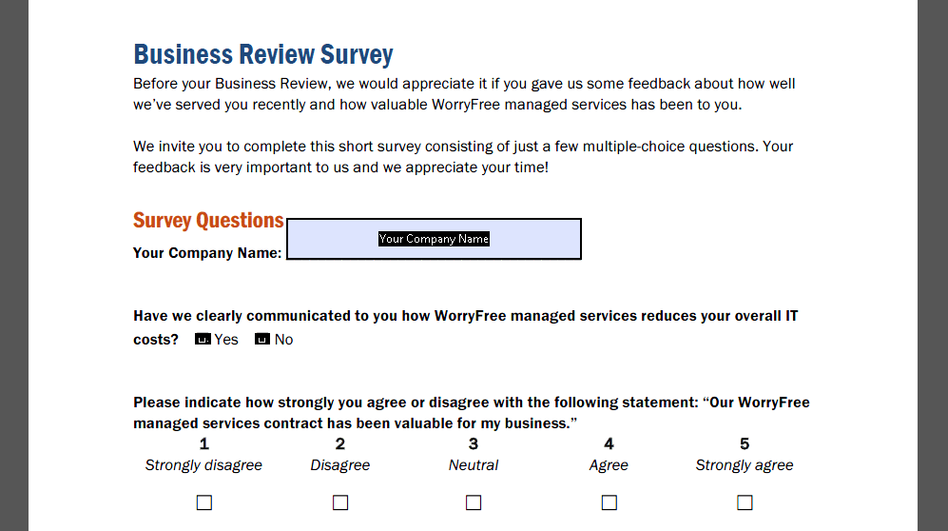948x531 pixels.
Task: Click the 'Neutral' italic label
Action: [x=474, y=465]
